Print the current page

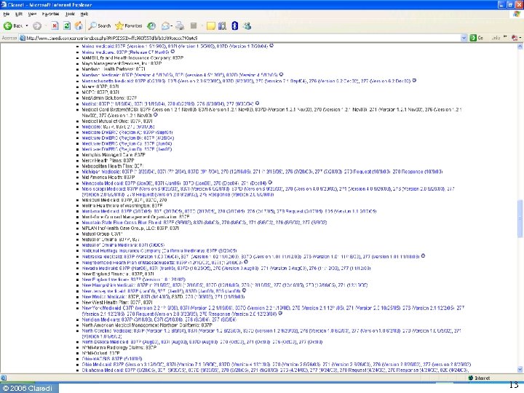(180, 25)
